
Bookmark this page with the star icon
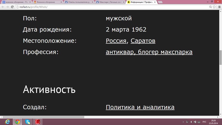[214, 7]
